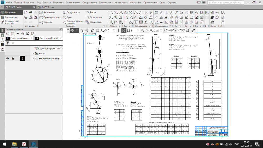Toggle the grid display button
This screenshot has height=148, width=263.
[x=98, y=30]
